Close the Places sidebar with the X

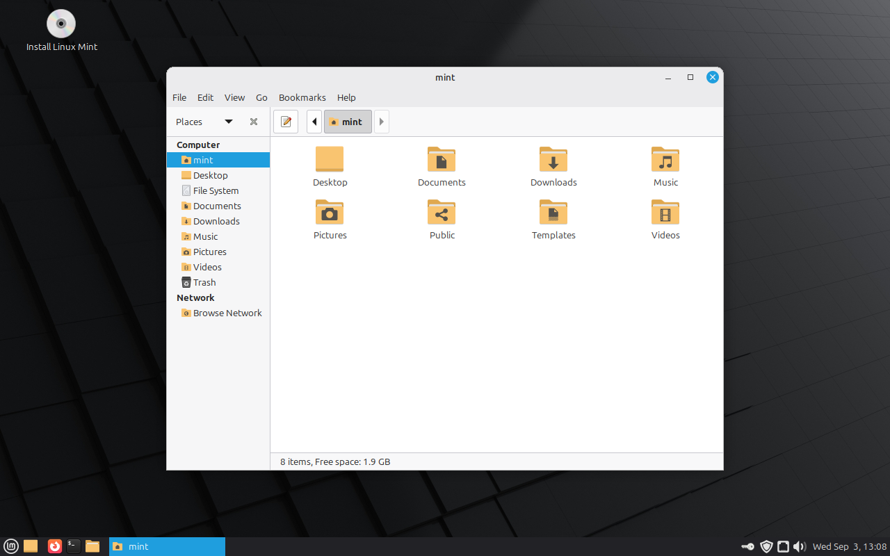pos(254,122)
